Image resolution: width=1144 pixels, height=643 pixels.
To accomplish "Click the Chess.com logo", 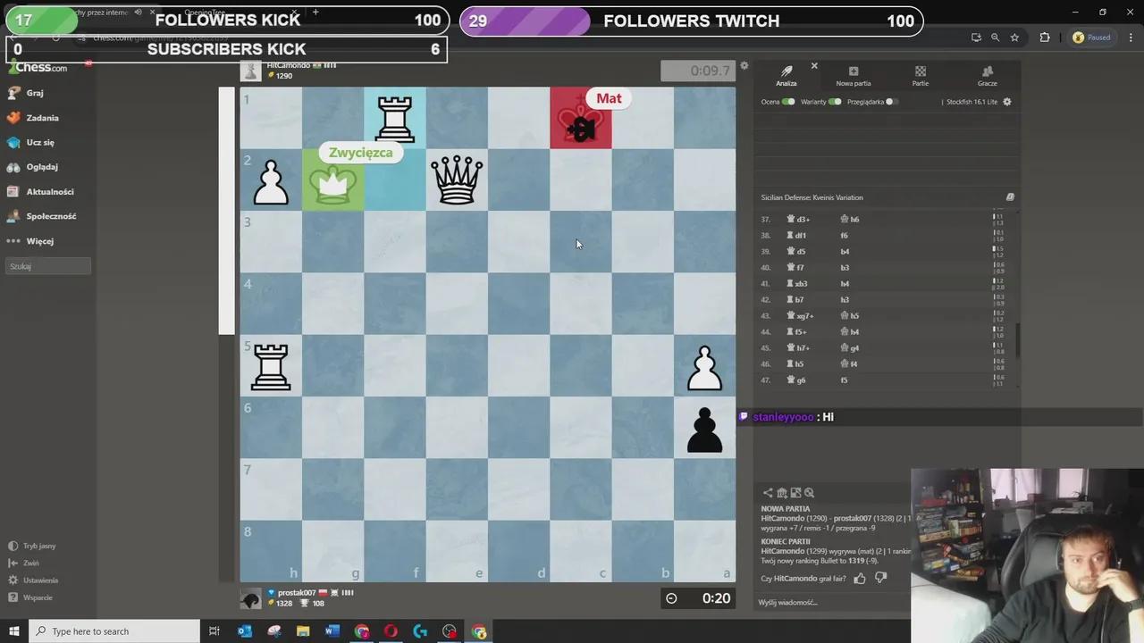I will (40, 68).
